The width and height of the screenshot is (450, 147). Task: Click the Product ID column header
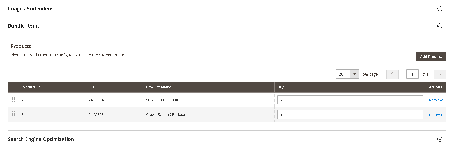click(31, 87)
